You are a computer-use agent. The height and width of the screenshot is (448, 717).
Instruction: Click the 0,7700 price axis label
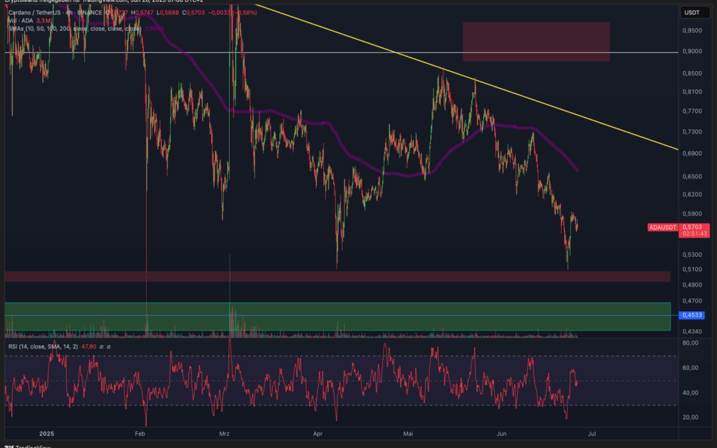[x=692, y=111]
